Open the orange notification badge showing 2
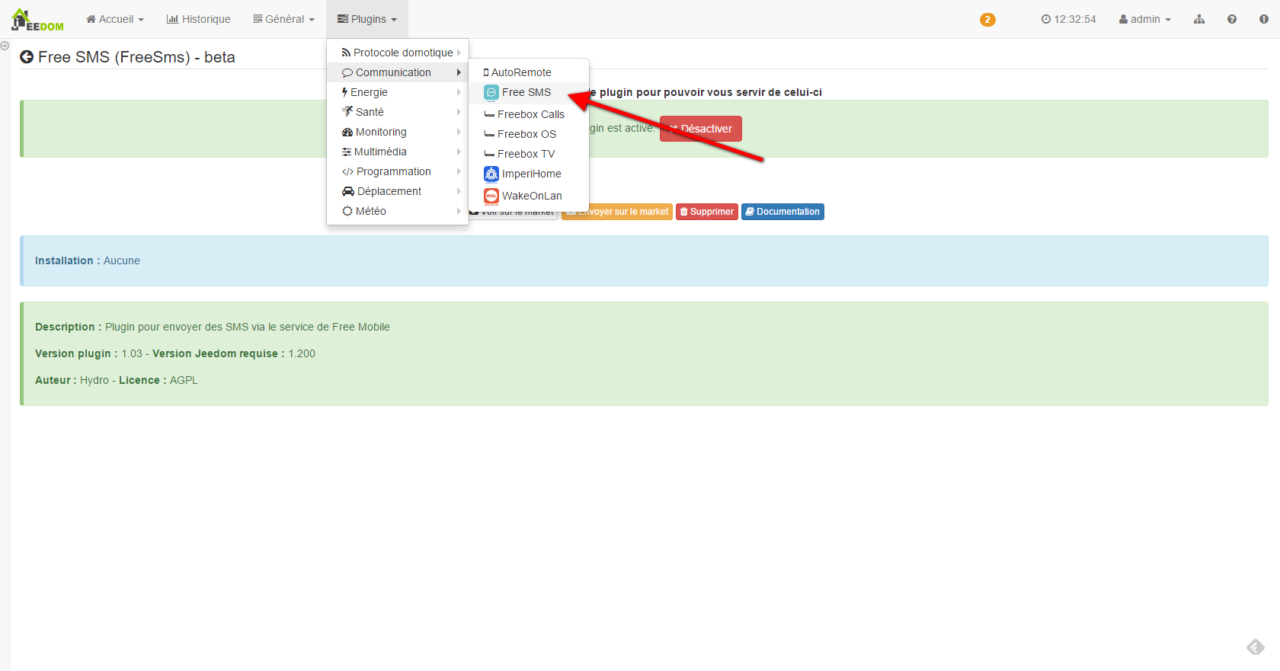This screenshot has width=1280, height=671. 987,20
